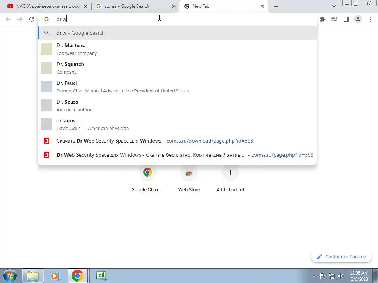Click the Forward navigation arrow

pyautogui.click(x=20, y=19)
